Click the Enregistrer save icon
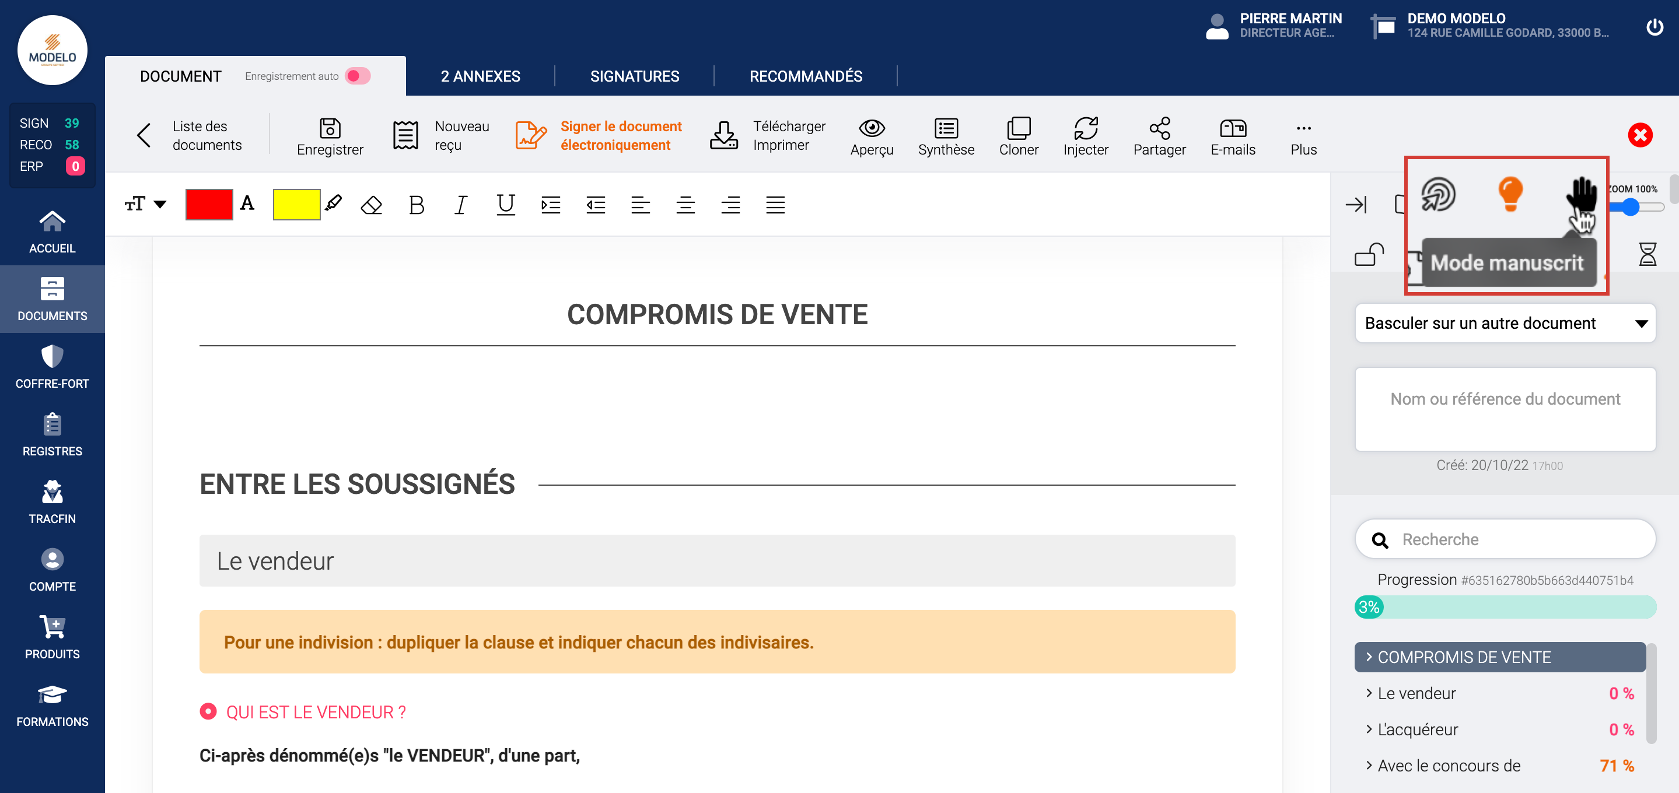This screenshot has width=1679, height=793. pos(330,128)
